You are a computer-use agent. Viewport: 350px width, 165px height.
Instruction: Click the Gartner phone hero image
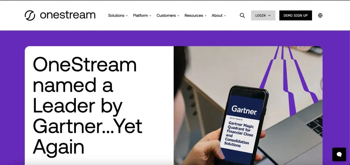coord(248,105)
